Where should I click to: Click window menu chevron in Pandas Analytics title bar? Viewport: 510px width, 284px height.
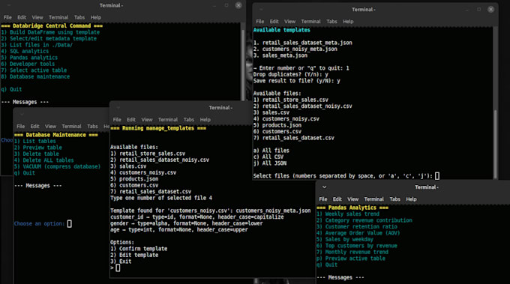324,187
